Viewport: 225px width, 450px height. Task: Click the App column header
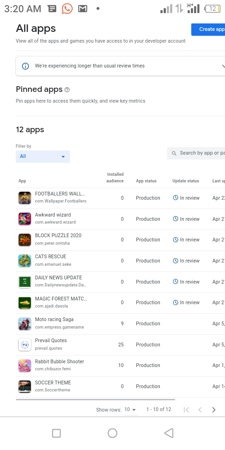click(22, 181)
